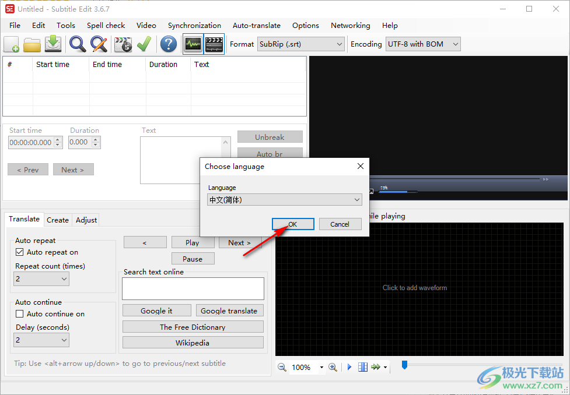Zoom in the waveform with the plus magnifier
570x395 pixels.
(333, 367)
